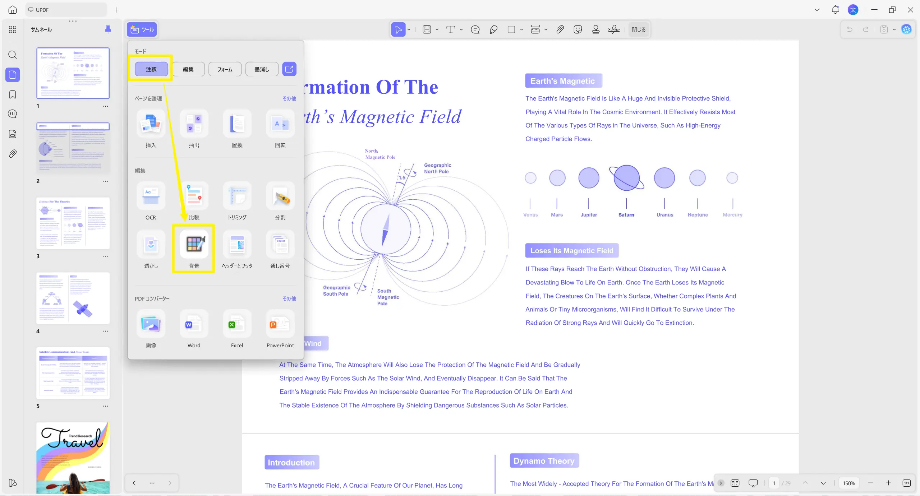Click the attachment paperclip in toolbar
The height and width of the screenshot is (496, 920).
560,29
